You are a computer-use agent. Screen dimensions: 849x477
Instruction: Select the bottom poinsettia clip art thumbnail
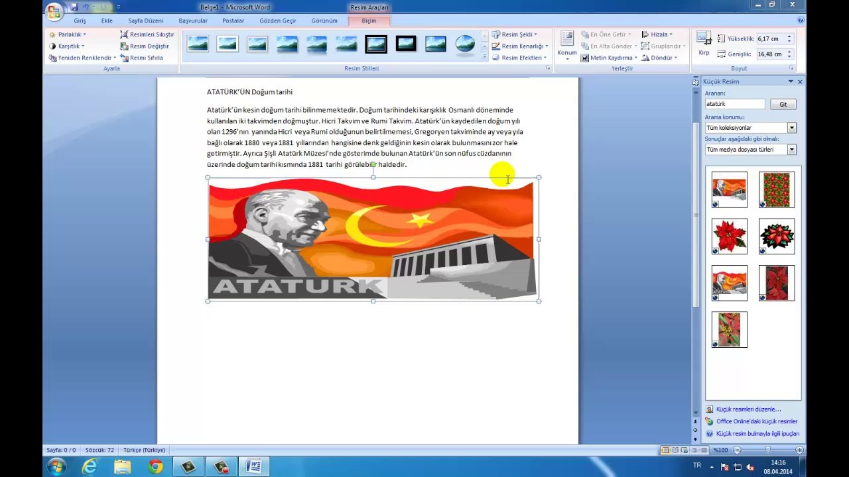[x=729, y=329]
